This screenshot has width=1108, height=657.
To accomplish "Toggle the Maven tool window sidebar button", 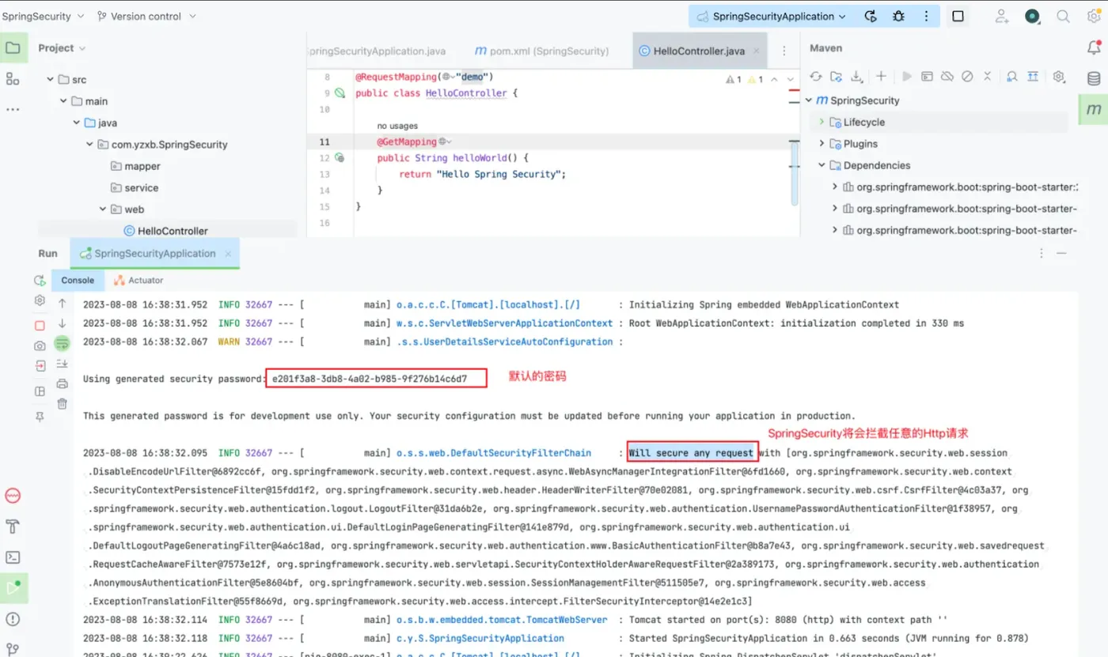I will 1094,110.
